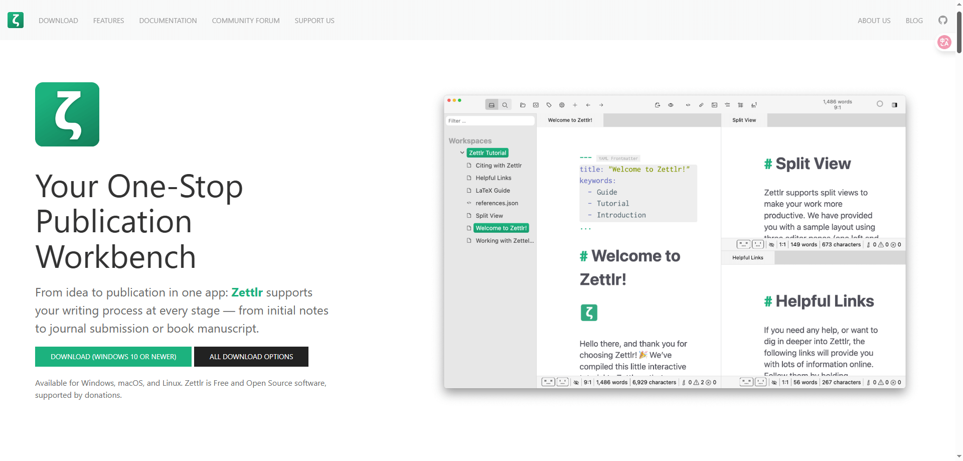Image resolution: width=963 pixels, height=461 pixels.
Task: Click the open workspace folder icon
Action: point(523,105)
